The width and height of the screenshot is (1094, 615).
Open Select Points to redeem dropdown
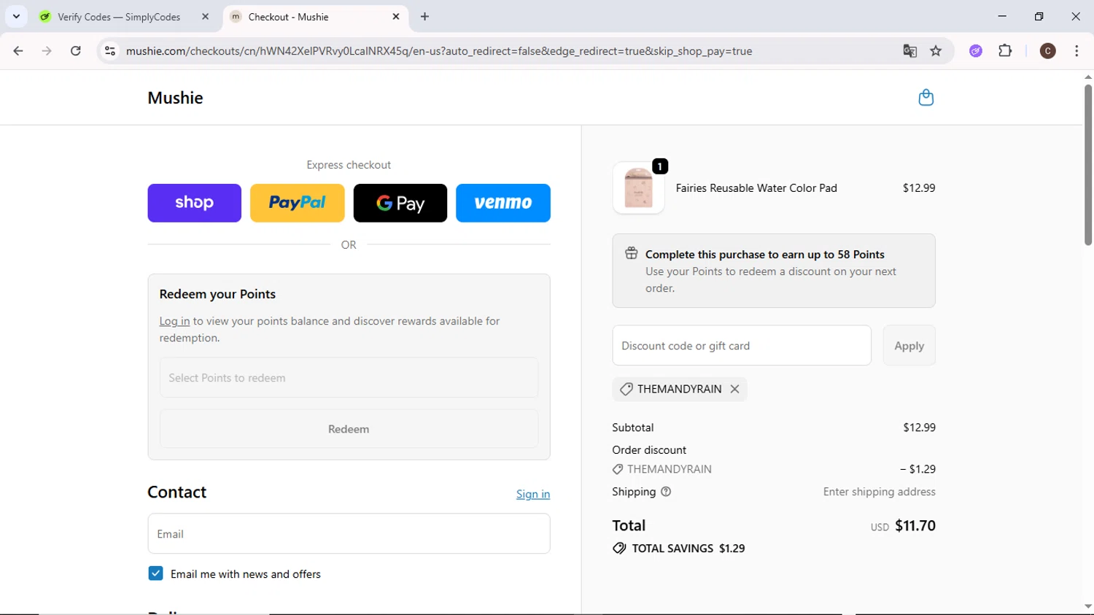click(x=349, y=378)
